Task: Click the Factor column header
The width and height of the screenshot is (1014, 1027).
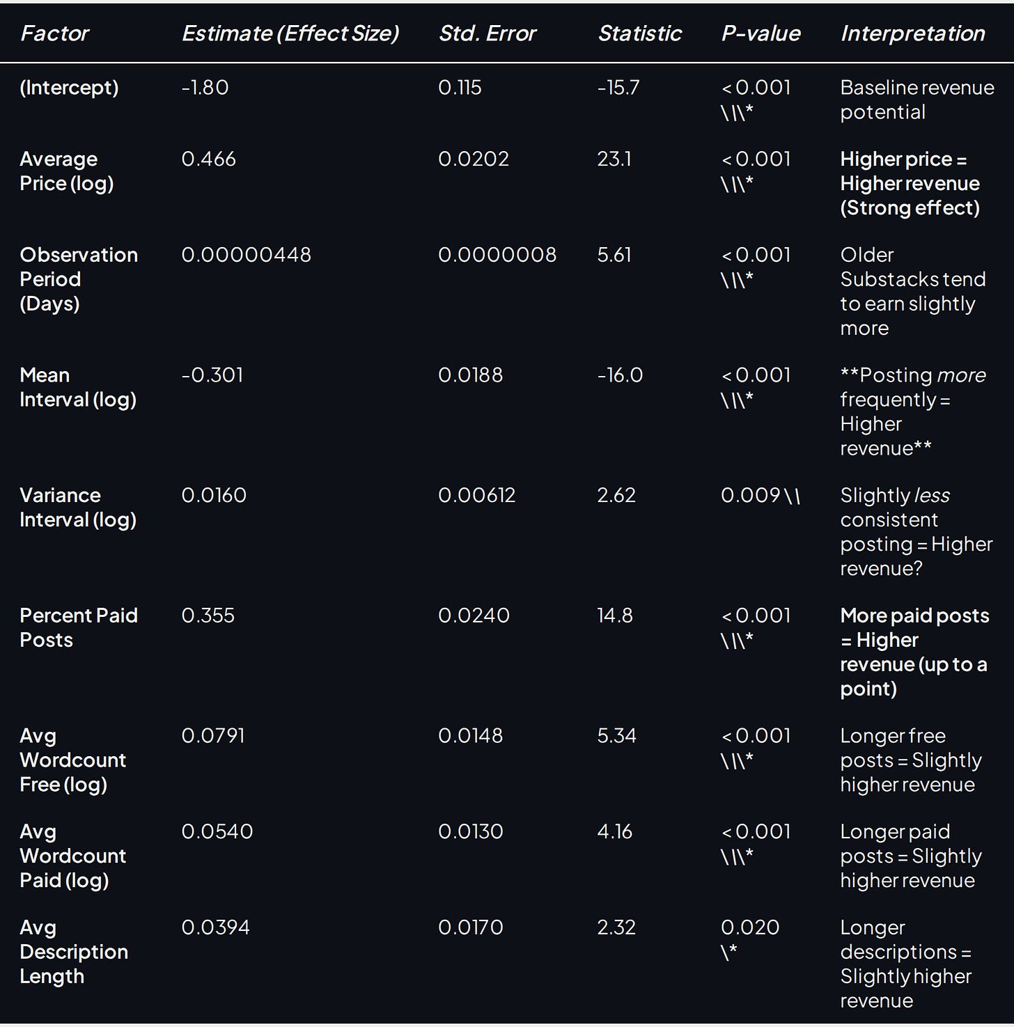Action: coord(55,33)
